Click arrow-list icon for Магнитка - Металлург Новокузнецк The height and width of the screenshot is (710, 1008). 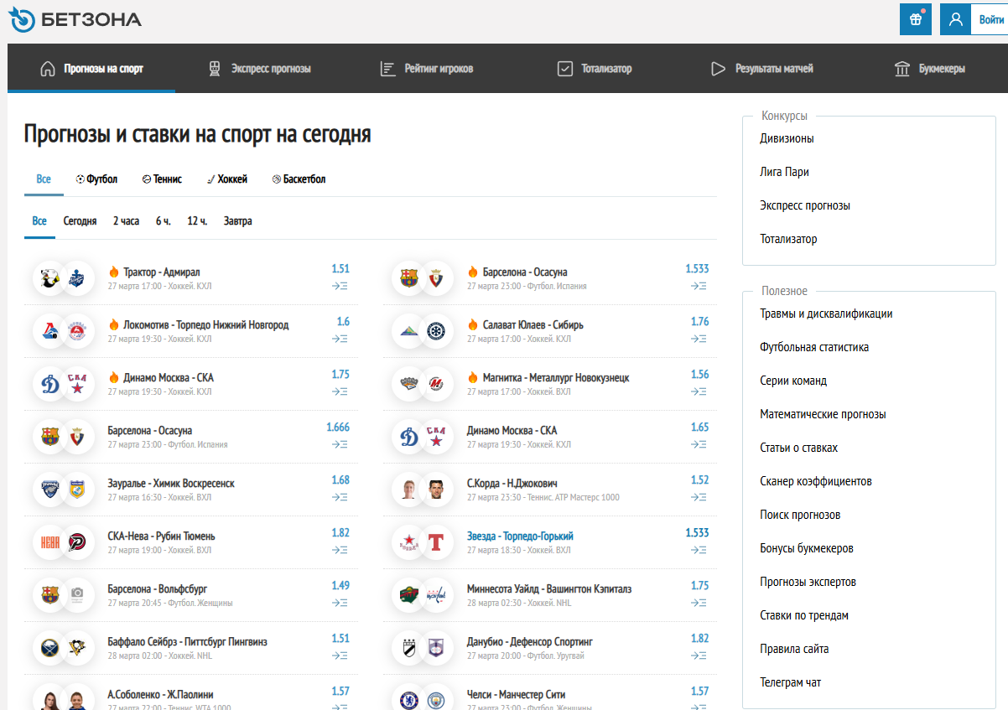[699, 391]
